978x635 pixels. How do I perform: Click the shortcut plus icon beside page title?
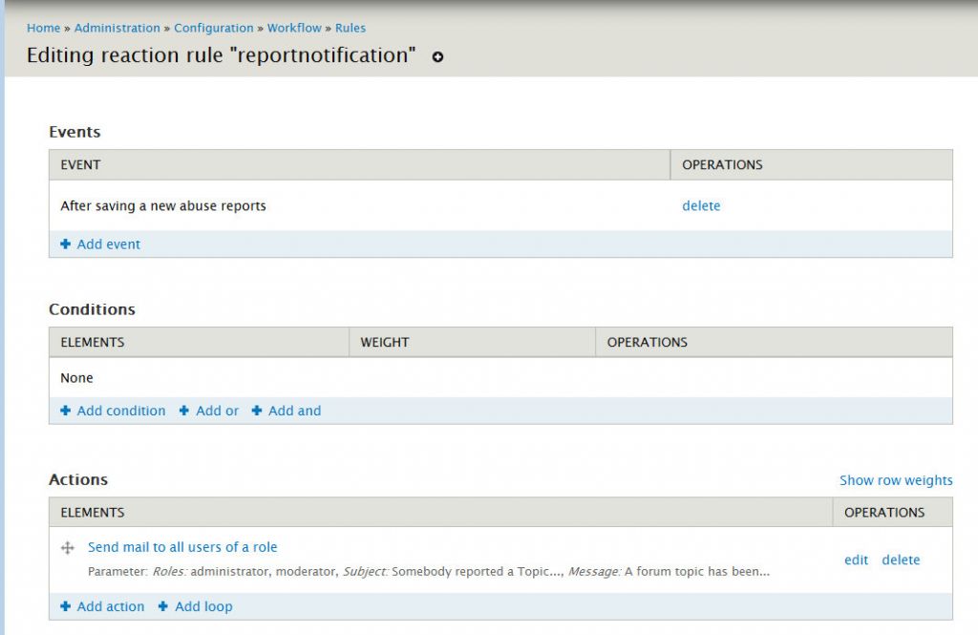(x=437, y=57)
